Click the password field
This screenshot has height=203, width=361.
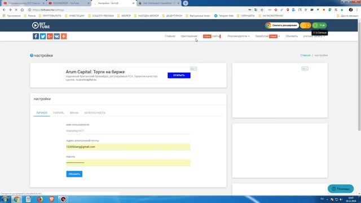click(x=128, y=163)
